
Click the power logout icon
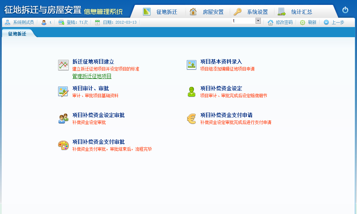click(345, 10)
